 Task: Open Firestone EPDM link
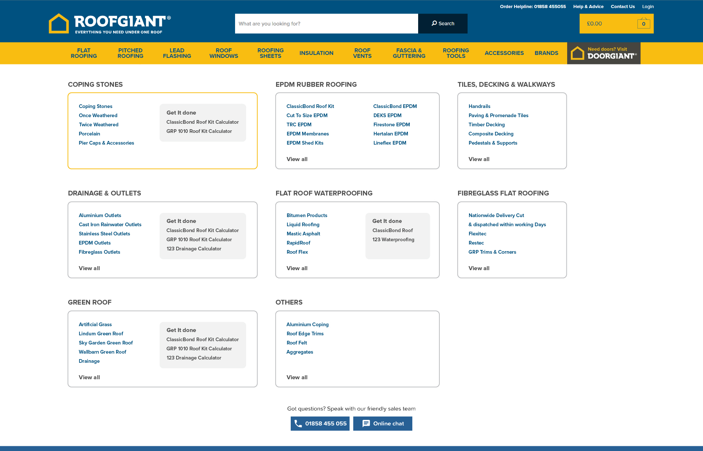click(391, 124)
